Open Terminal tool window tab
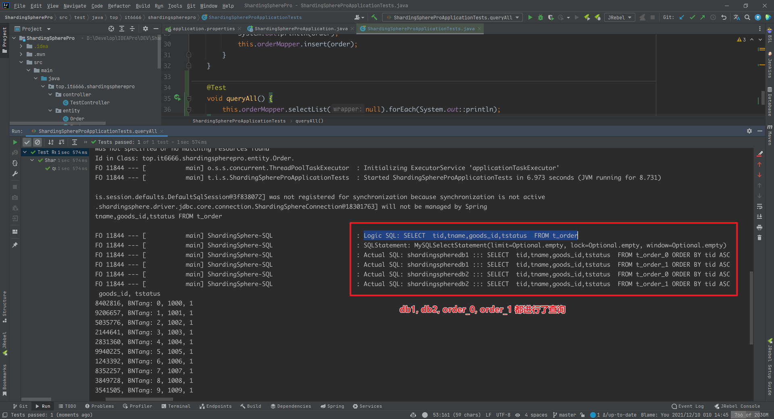Screen dimensions: 774x419 coord(176,406)
